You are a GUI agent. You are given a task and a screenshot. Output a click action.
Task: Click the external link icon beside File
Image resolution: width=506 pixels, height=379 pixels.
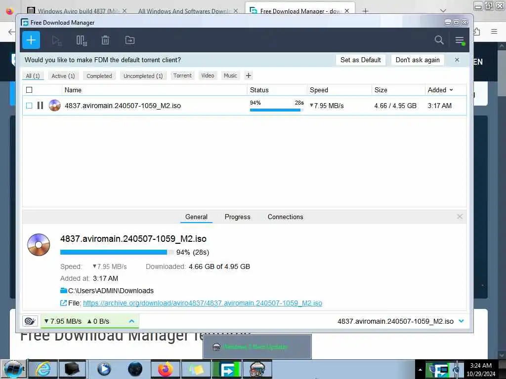tap(64, 303)
